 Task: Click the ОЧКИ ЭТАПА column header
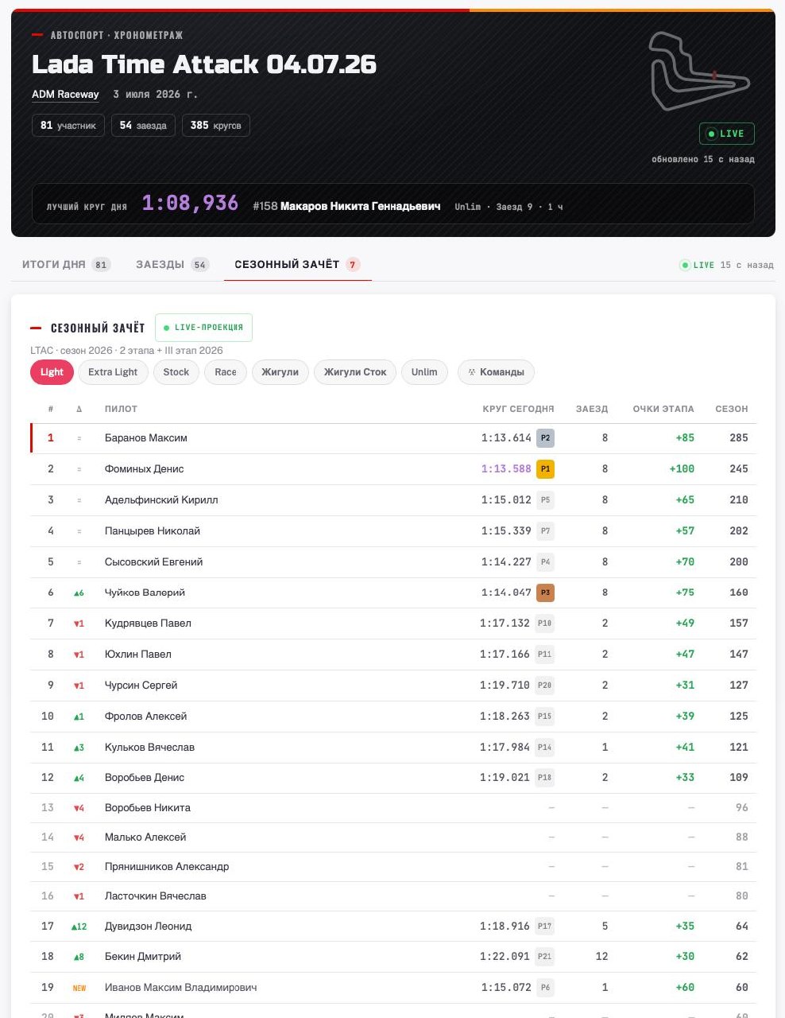663,409
